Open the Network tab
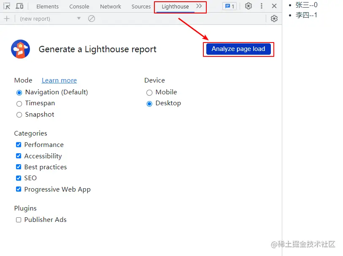Viewport: 343px width, 256px height. tap(111, 7)
